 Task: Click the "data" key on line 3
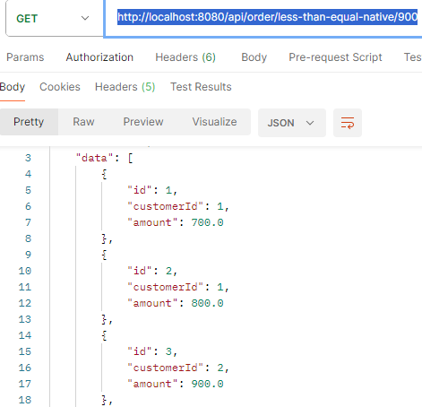[94, 158]
